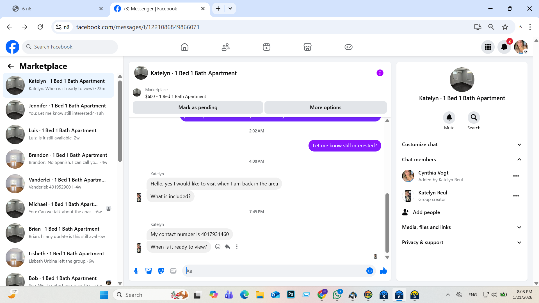The image size is (539, 303).
Task: Expand Media, files and links
Action: [519, 227]
